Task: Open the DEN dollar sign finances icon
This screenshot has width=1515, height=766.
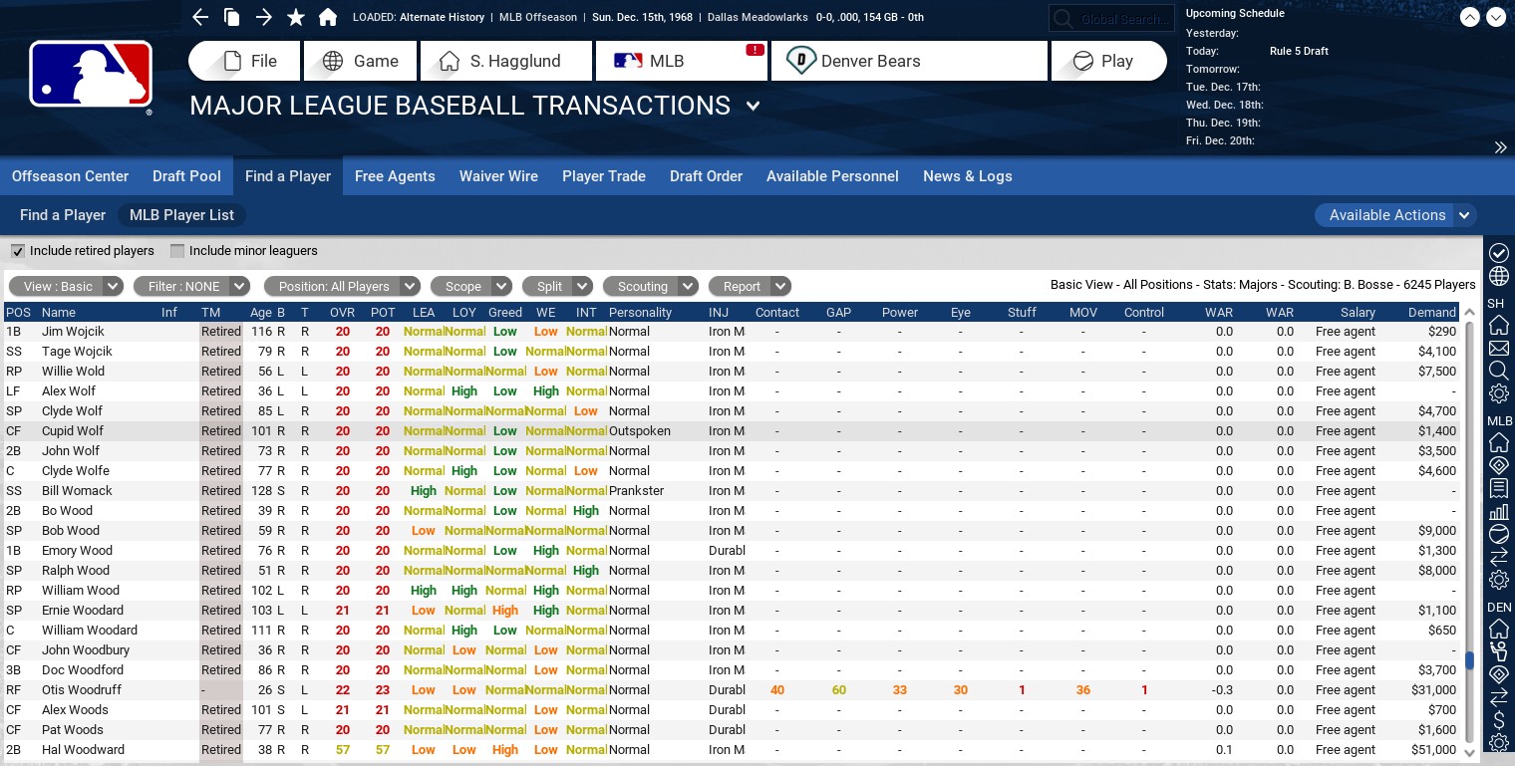Action: (1499, 720)
